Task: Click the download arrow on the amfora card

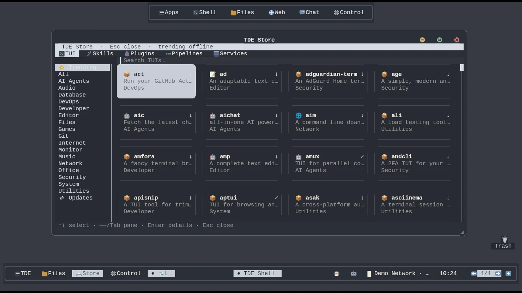Action: click(x=190, y=157)
